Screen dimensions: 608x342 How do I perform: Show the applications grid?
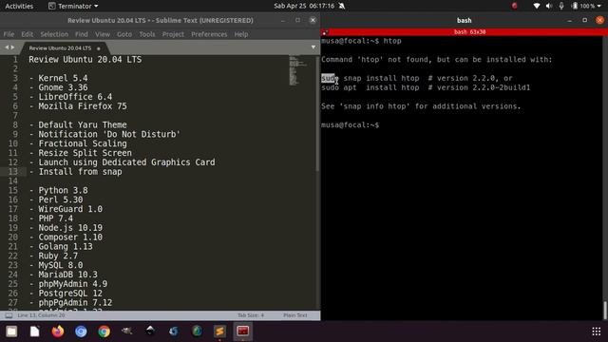click(x=597, y=332)
